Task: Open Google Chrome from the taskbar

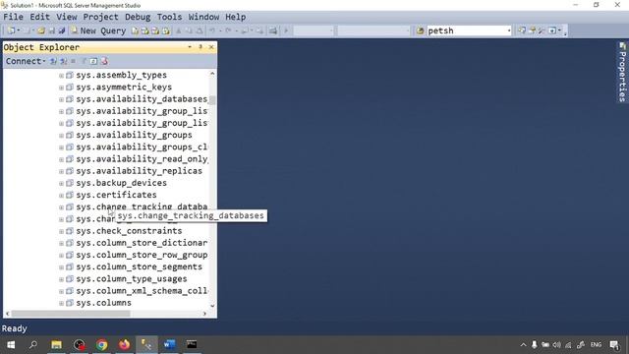Action: (102, 345)
